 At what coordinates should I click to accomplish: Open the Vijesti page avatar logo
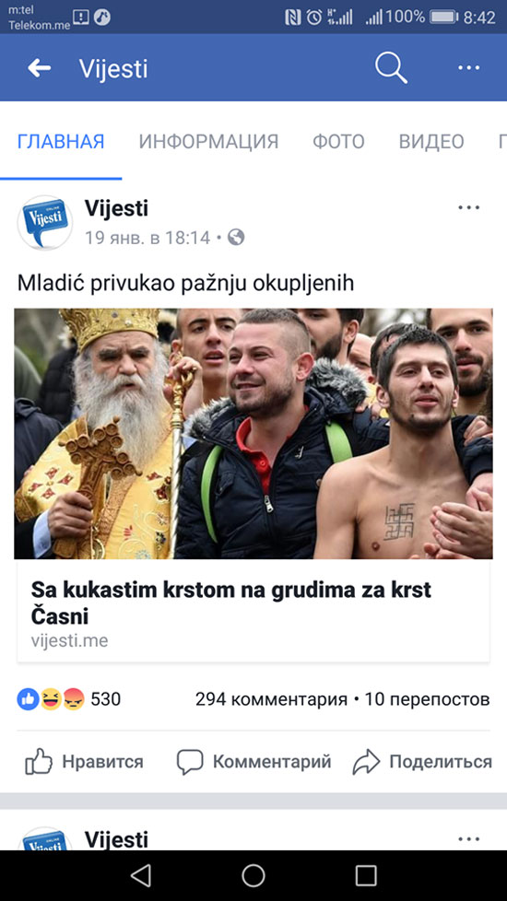point(45,222)
